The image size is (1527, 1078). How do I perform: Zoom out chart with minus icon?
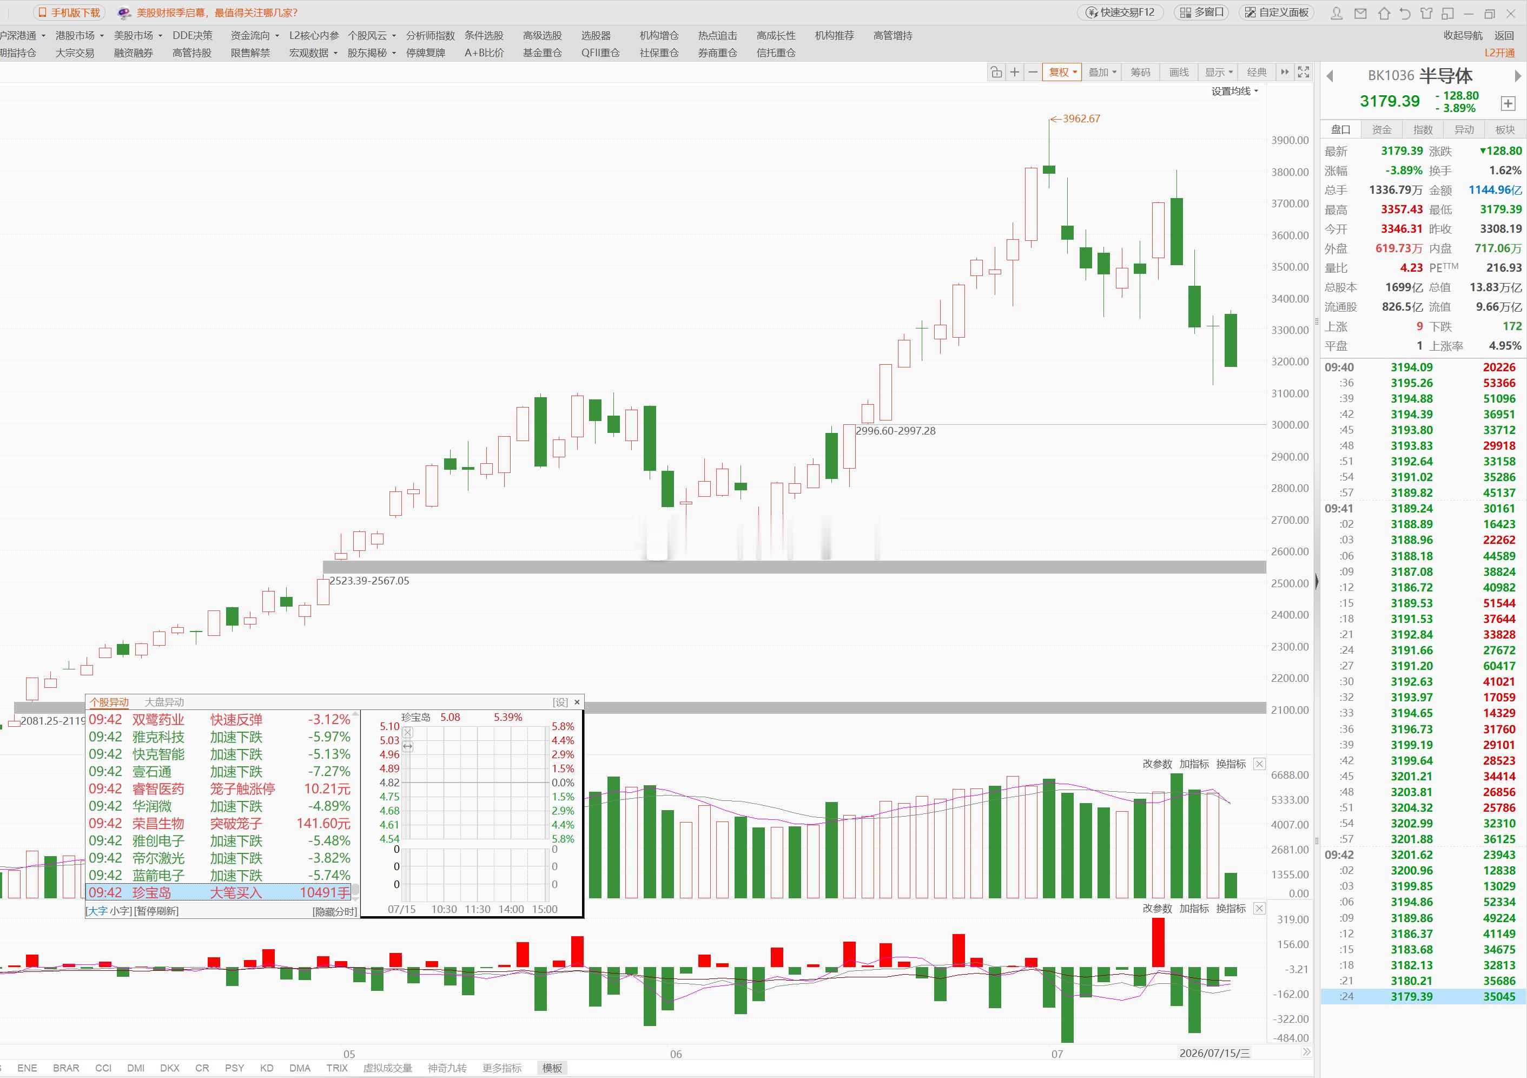pos(1032,72)
